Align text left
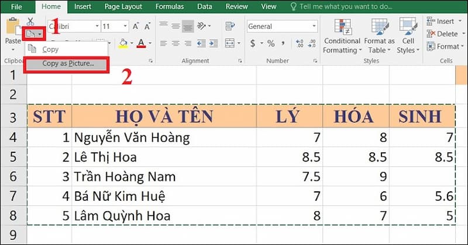Screen dimensions: 468x245 pyautogui.click(x=163, y=44)
